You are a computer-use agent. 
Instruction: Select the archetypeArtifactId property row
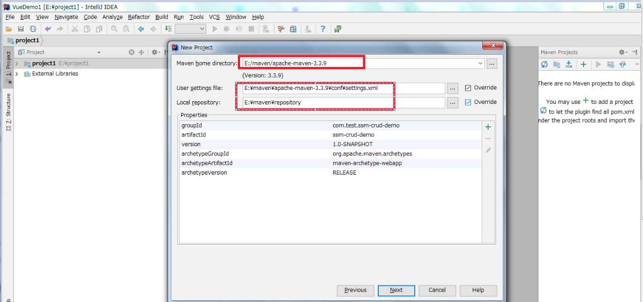click(331, 163)
